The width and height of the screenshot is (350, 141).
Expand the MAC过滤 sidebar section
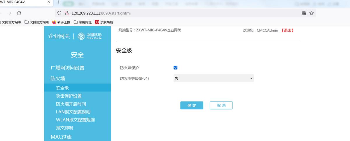(61, 137)
